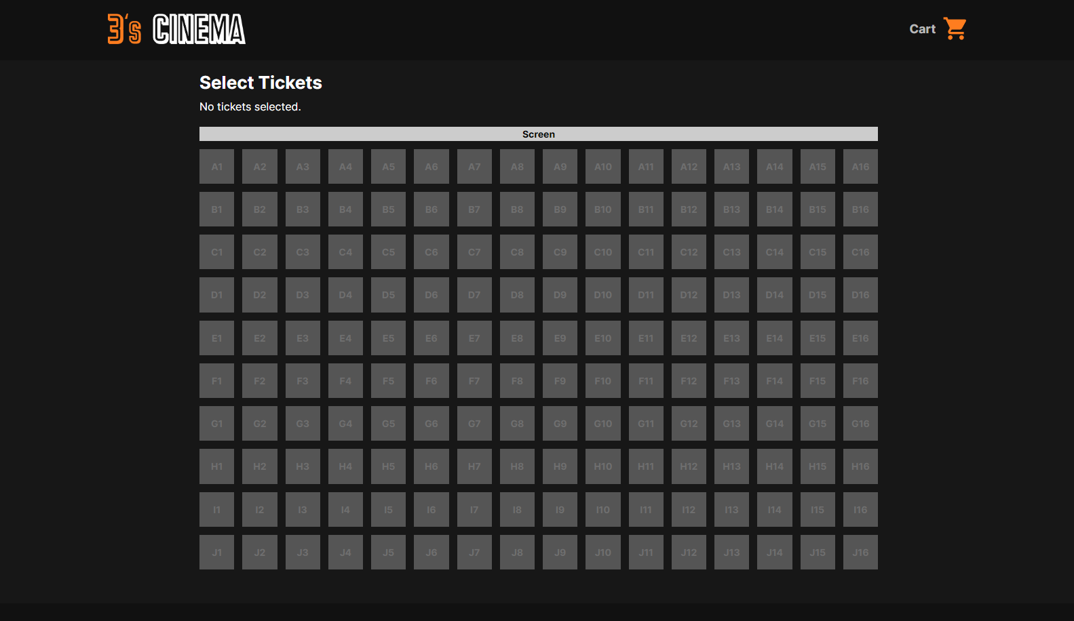
Task: Select seat J1
Action: [x=216, y=553]
